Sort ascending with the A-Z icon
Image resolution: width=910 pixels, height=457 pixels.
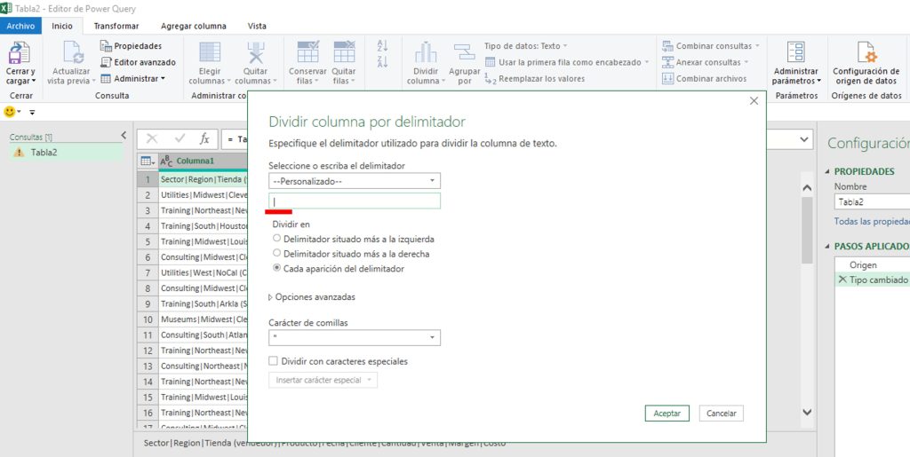click(382, 46)
